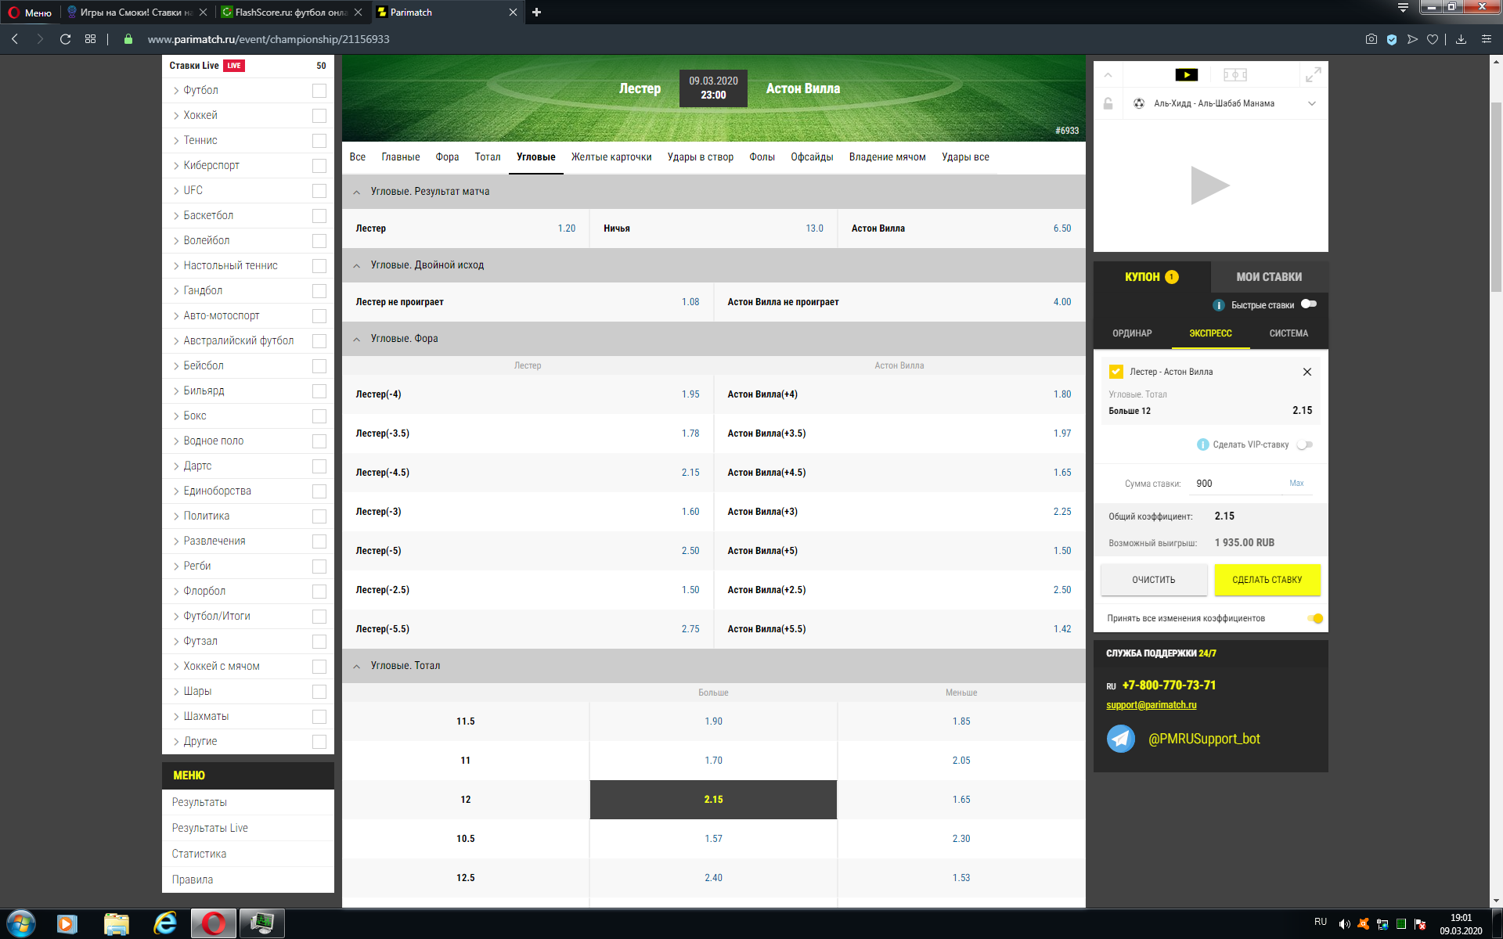Reload the Parimatch page

click(65, 39)
